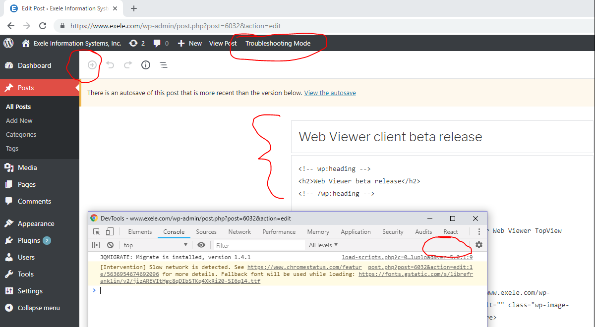Switch to the Sources tab in DevTools

[x=206, y=231]
